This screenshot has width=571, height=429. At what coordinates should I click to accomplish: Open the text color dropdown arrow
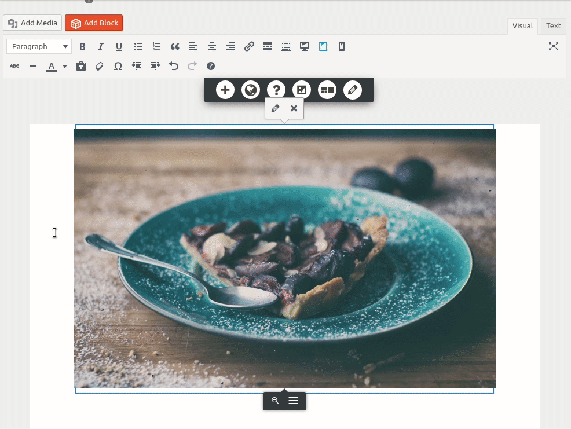[x=64, y=66]
